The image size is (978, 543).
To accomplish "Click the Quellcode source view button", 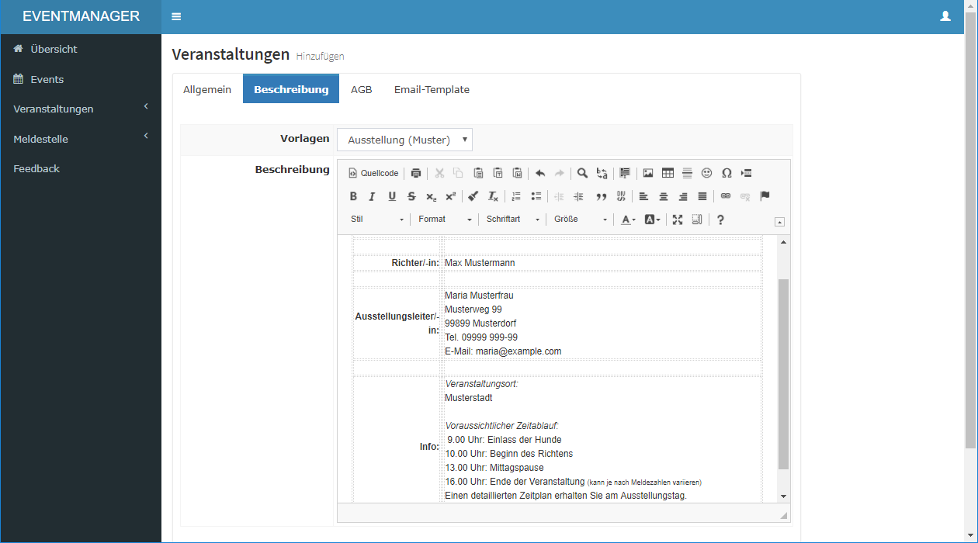I will tap(373, 173).
